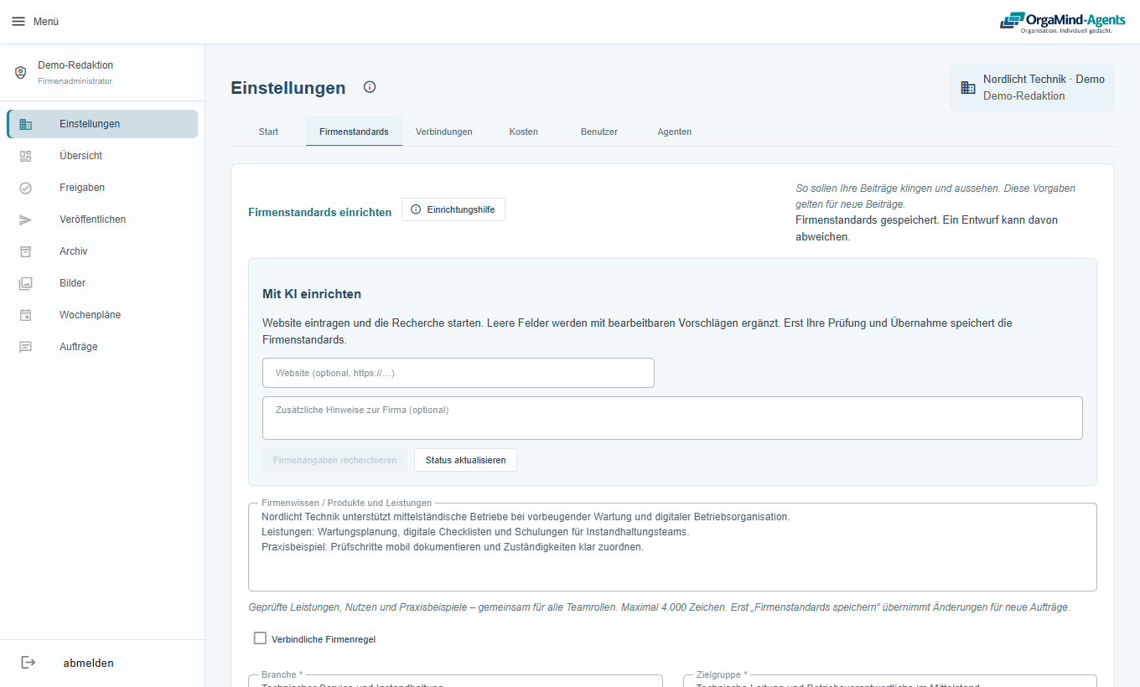
Task: Enable the Verbindliche Firmenregel checkbox
Action: [x=260, y=638]
